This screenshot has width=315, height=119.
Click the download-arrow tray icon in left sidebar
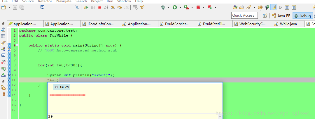point(3,75)
